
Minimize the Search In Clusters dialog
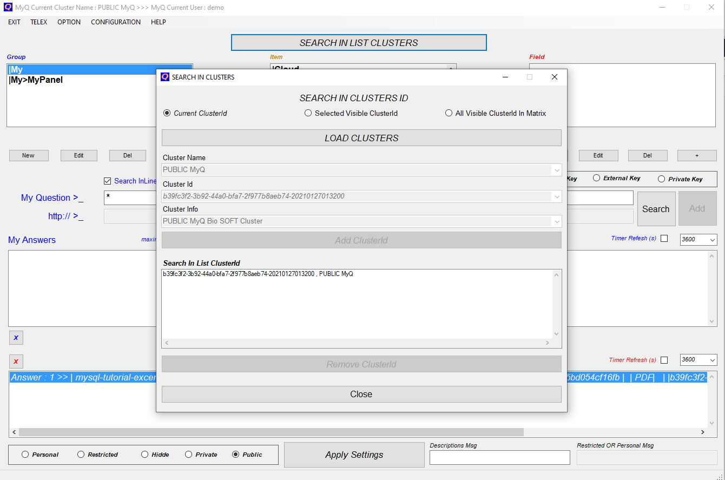505,77
